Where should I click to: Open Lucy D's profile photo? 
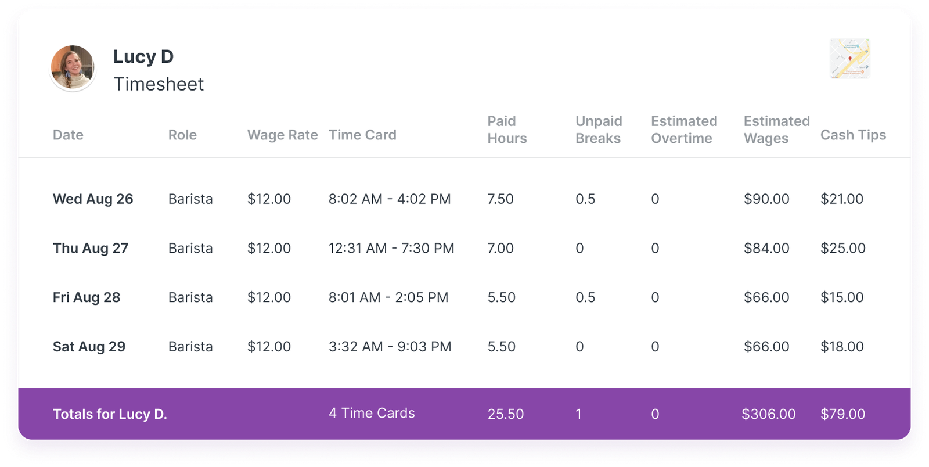pyautogui.click(x=73, y=68)
